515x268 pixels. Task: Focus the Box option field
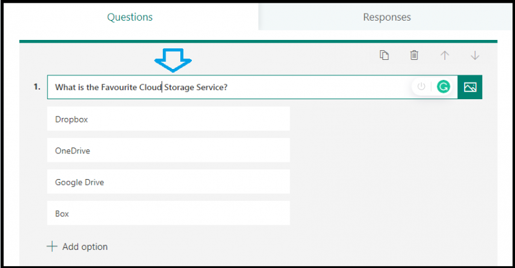[x=168, y=213]
